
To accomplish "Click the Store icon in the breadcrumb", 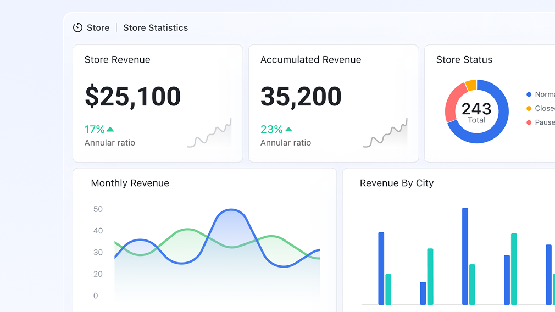I will (77, 27).
